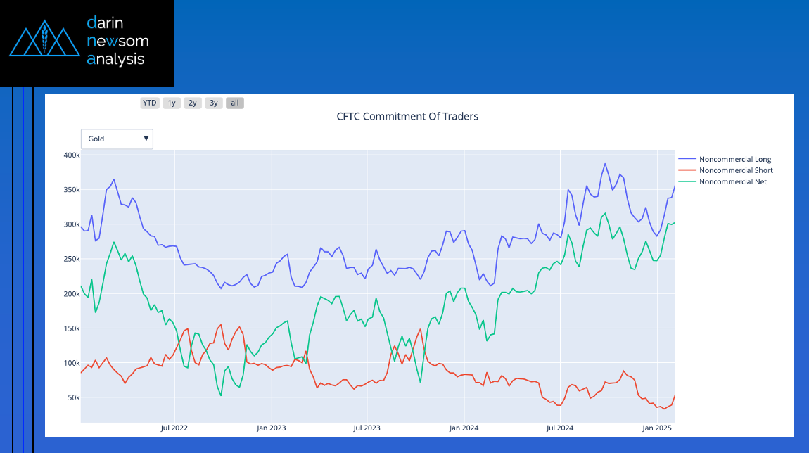The width and height of the screenshot is (809, 453).
Task: Click the 'darin newsom analysis' brand text
Action: point(117,41)
